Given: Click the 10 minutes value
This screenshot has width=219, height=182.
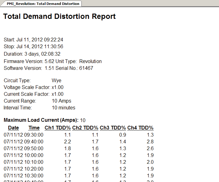Looking at the screenshot, I should [64, 108].
